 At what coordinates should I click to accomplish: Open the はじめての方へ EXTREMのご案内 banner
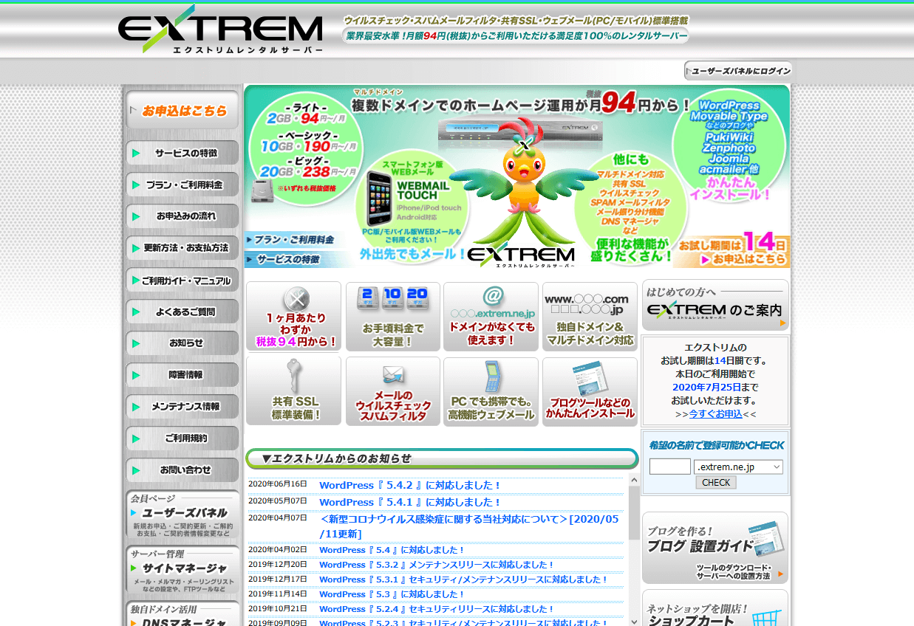[x=715, y=305]
